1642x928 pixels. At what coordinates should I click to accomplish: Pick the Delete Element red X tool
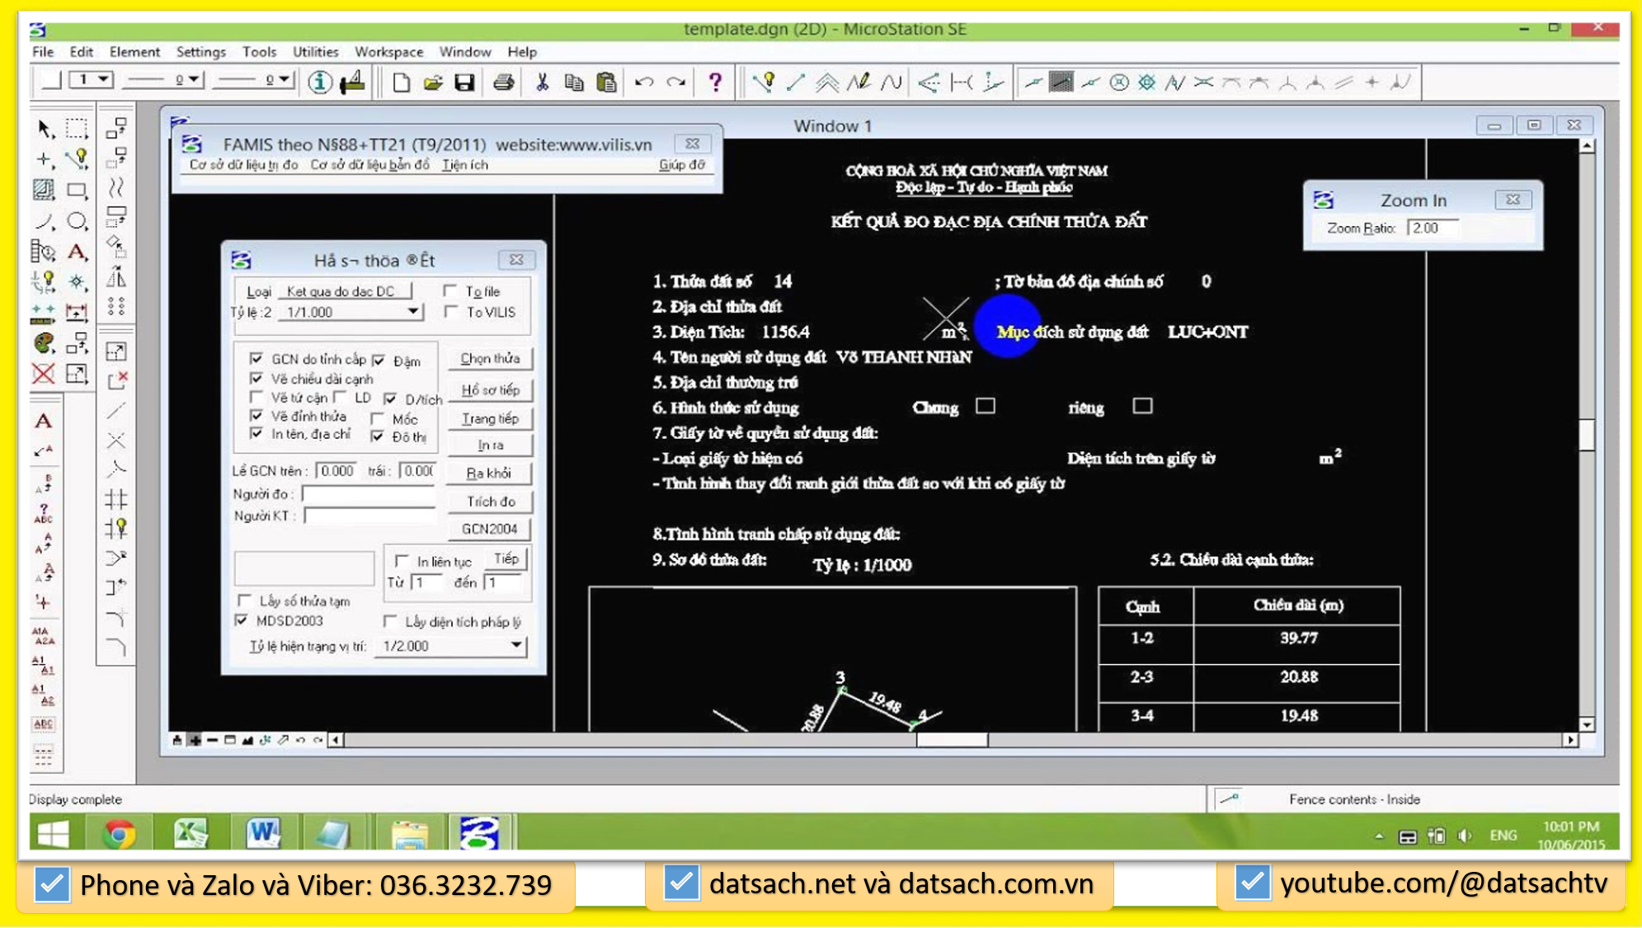[44, 374]
